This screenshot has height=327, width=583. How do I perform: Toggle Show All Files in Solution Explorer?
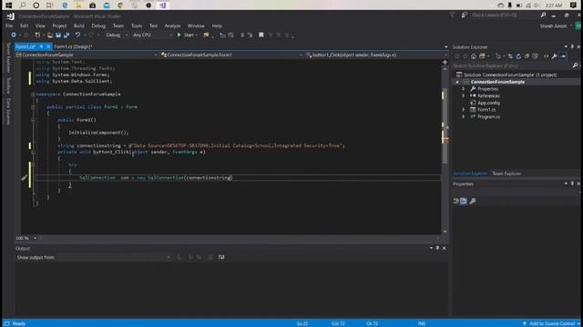535,56
